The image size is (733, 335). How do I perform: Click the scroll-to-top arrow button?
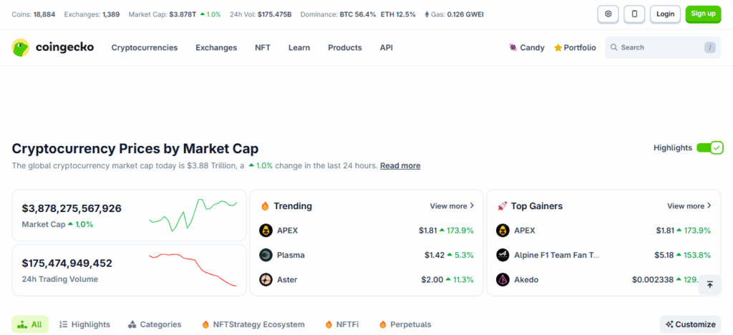click(709, 284)
